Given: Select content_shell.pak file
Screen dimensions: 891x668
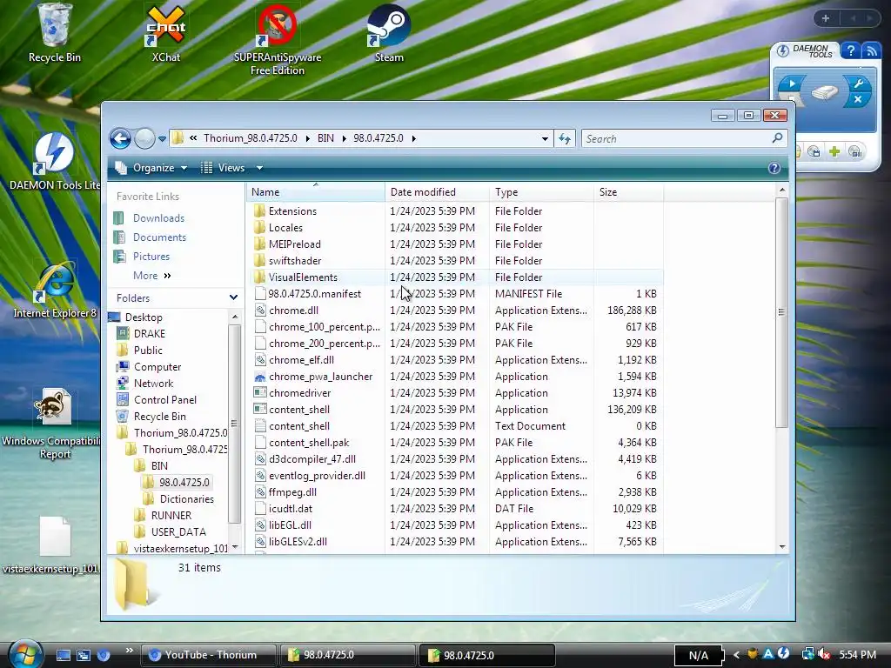Looking at the screenshot, I should point(309,443).
